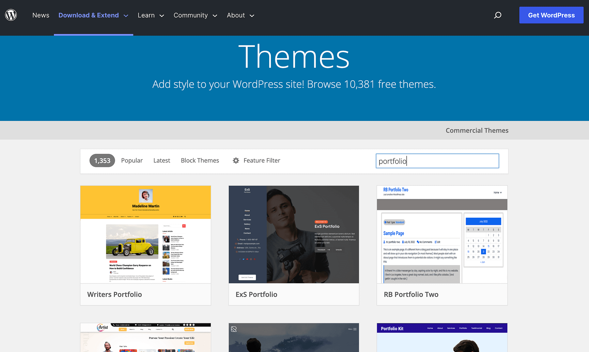Go to the News menu item
The image size is (589, 352).
tap(41, 15)
